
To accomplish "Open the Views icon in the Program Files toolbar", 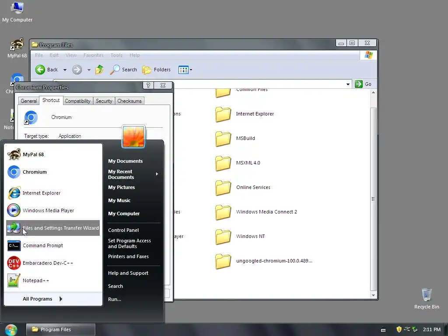I will click(183, 70).
